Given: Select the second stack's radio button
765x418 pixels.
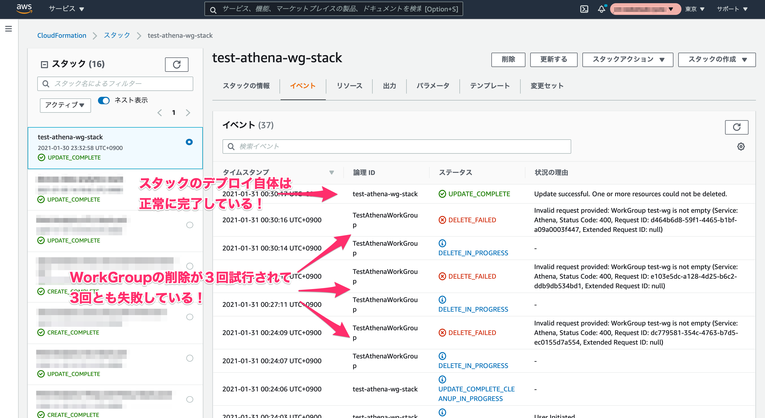Looking at the screenshot, I should click(x=190, y=184).
